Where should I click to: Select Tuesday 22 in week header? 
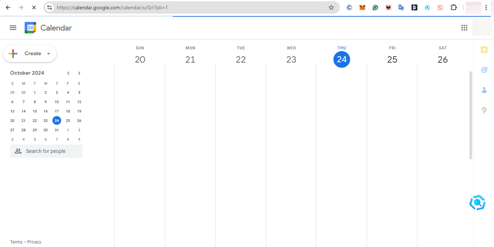pos(241,59)
